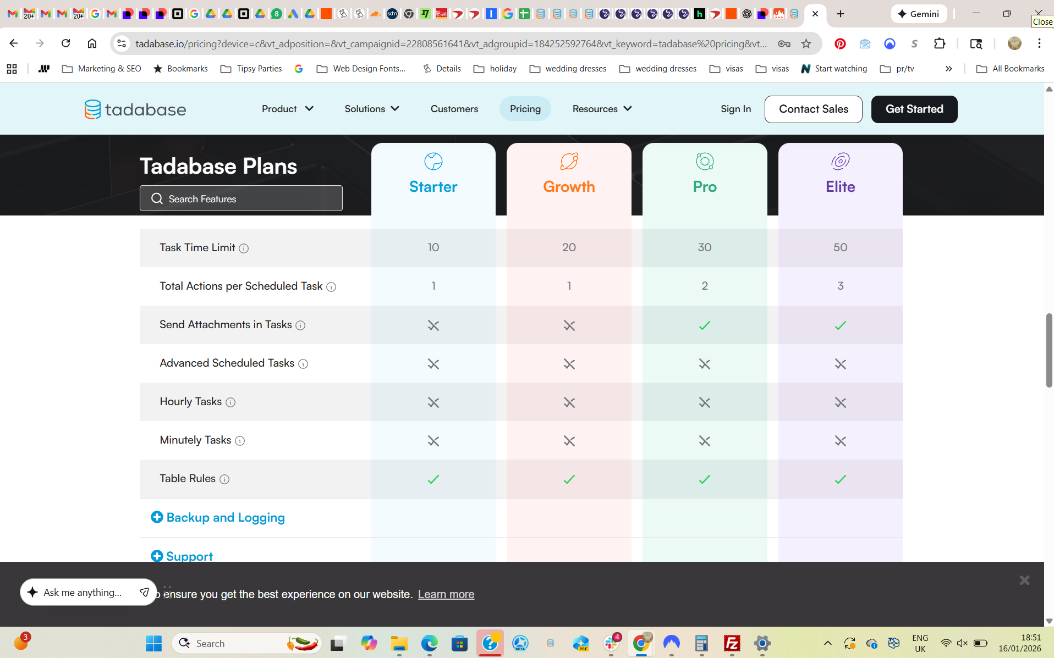Dismiss the cookie banner with the X
This screenshot has height=658, width=1054.
coord(1024,580)
